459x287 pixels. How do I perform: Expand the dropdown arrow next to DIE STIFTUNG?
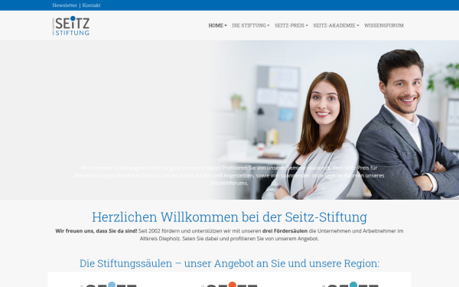point(269,26)
